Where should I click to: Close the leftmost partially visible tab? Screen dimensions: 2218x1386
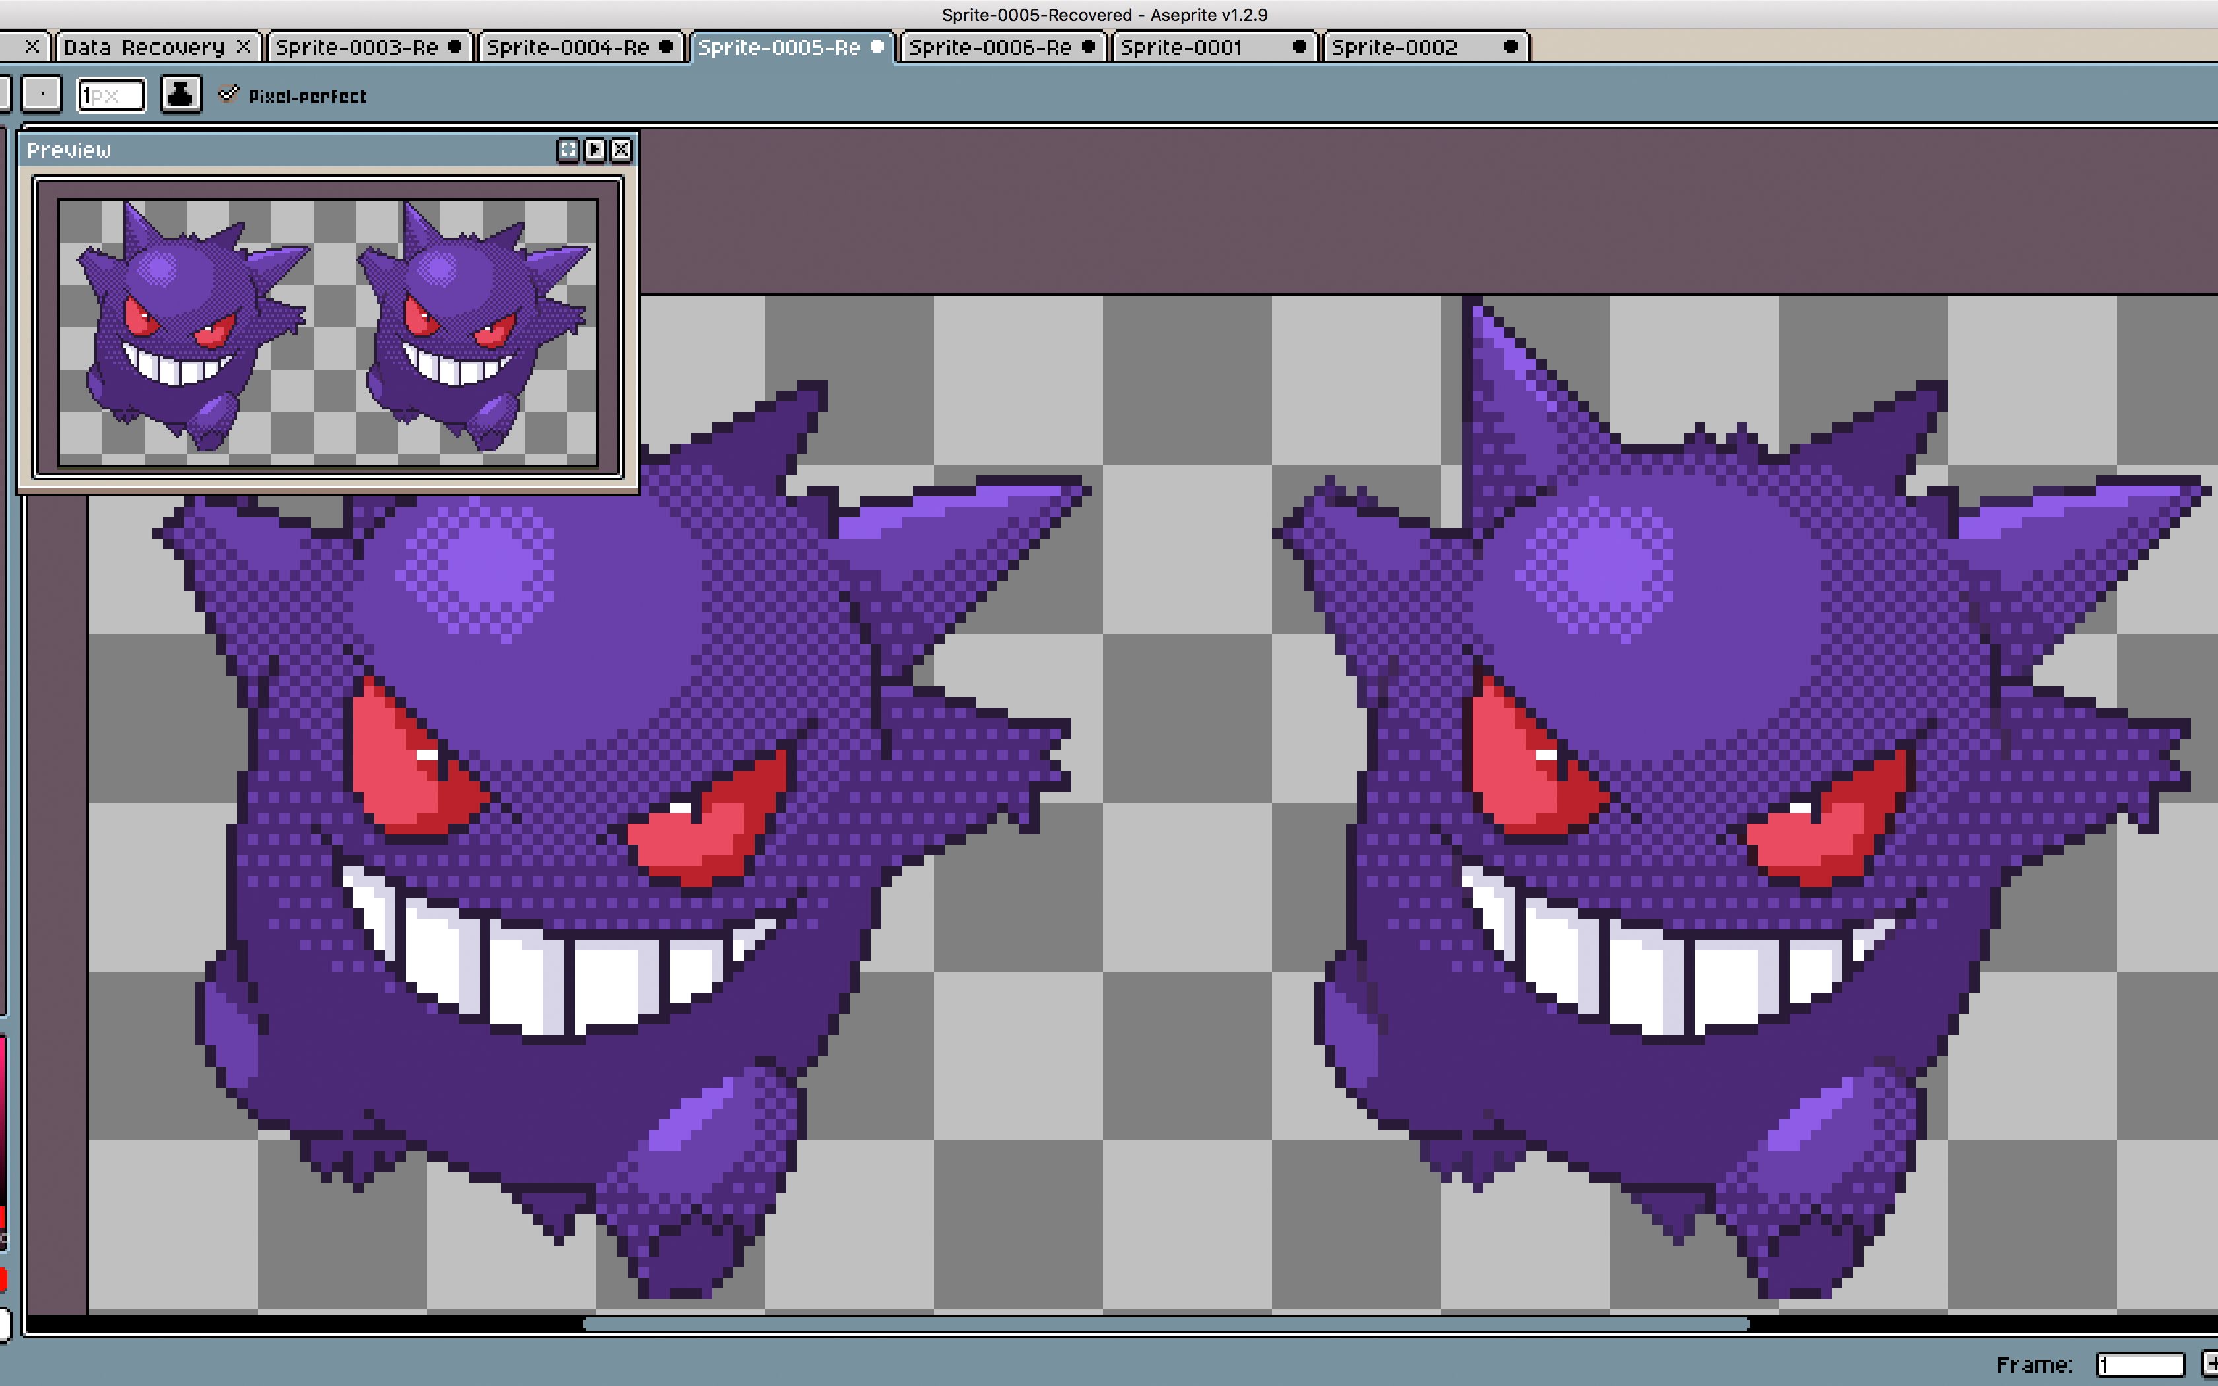point(32,46)
